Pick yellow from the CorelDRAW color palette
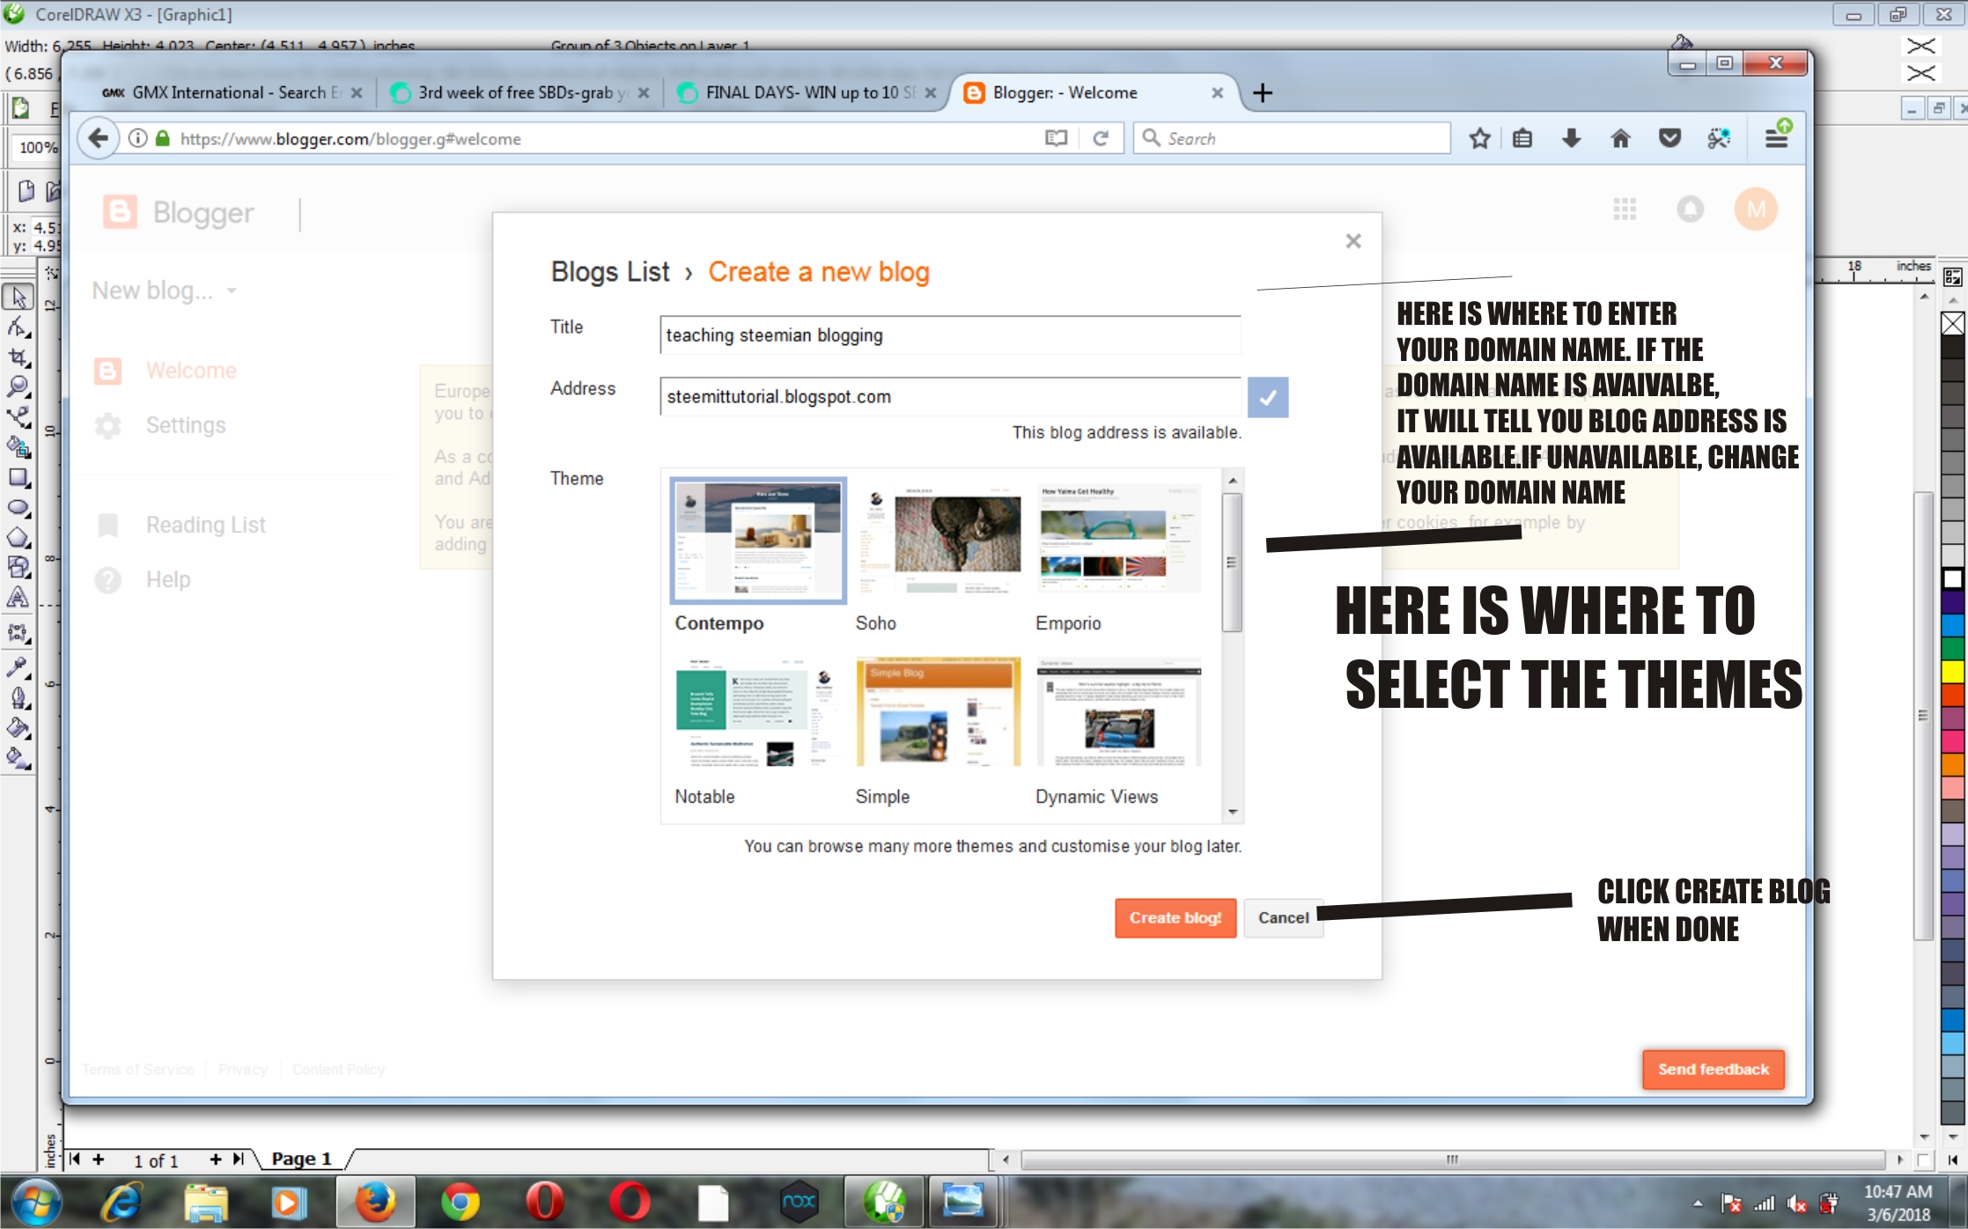Screen dimensions: 1968x1229 (x=1952, y=671)
